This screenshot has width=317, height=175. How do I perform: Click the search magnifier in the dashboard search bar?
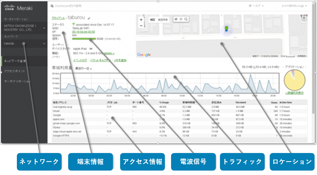[x=52, y=6]
